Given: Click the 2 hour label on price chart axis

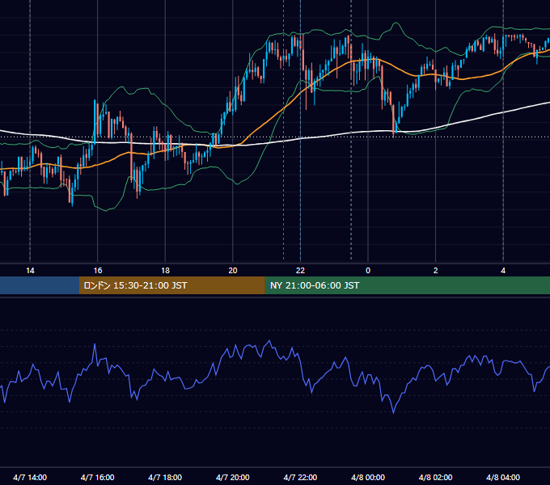Looking at the screenshot, I should point(436,271).
